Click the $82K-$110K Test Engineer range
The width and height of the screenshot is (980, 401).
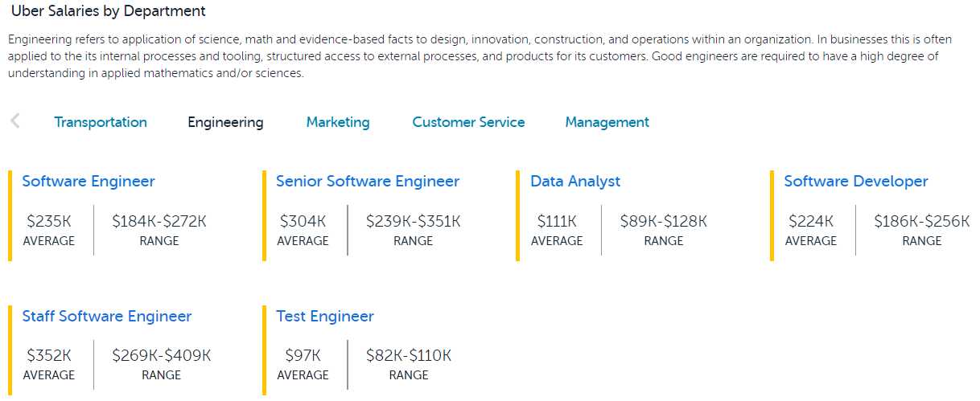tap(409, 355)
